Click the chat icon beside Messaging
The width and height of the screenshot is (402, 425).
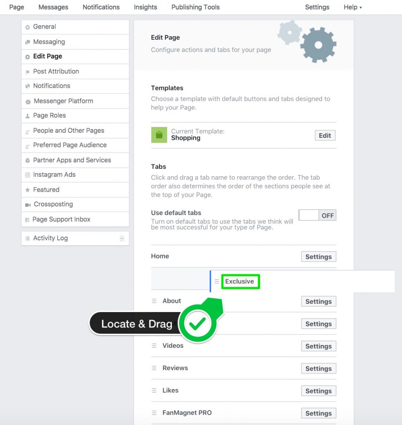(x=27, y=42)
